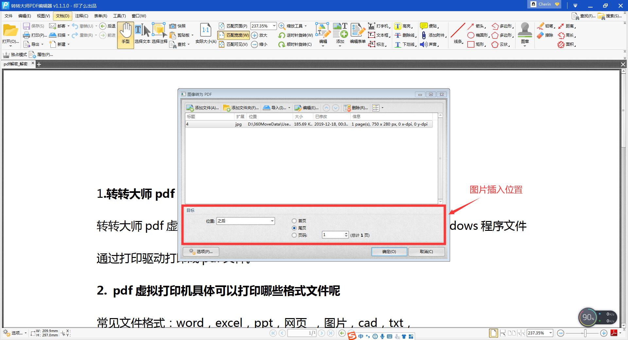Open the status bar zoom level dropdown
Image resolution: width=628 pixels, height=340 pixels.
[550, 333]
